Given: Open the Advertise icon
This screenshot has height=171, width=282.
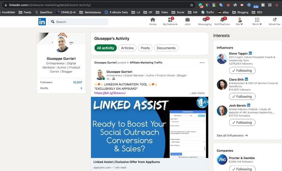Looking at the screenshot, I should tap(275, 21).
